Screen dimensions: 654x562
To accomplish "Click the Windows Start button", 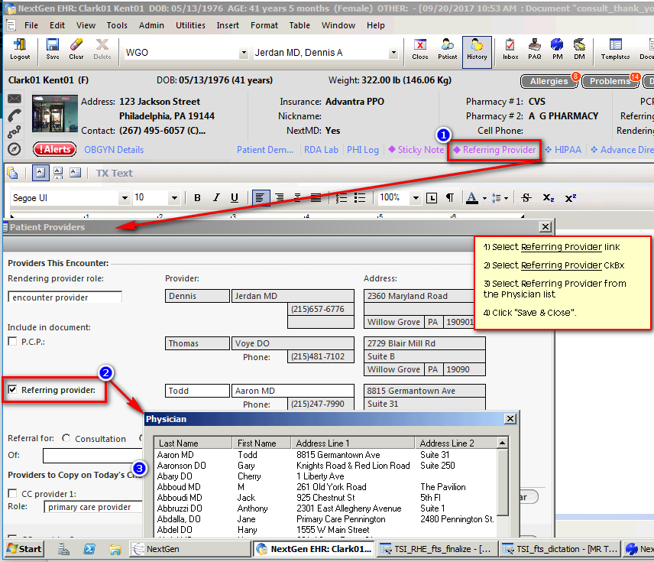I will (24, 549).
